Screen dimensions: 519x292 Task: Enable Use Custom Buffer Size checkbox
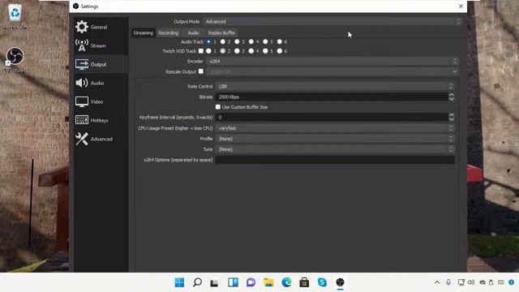pyautogui.click(x=218, y=107)
